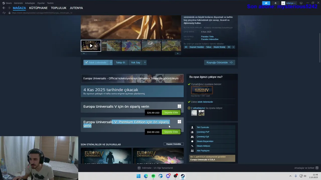
Task: Open Discord from the taskbar
Action: pos(168,176)
